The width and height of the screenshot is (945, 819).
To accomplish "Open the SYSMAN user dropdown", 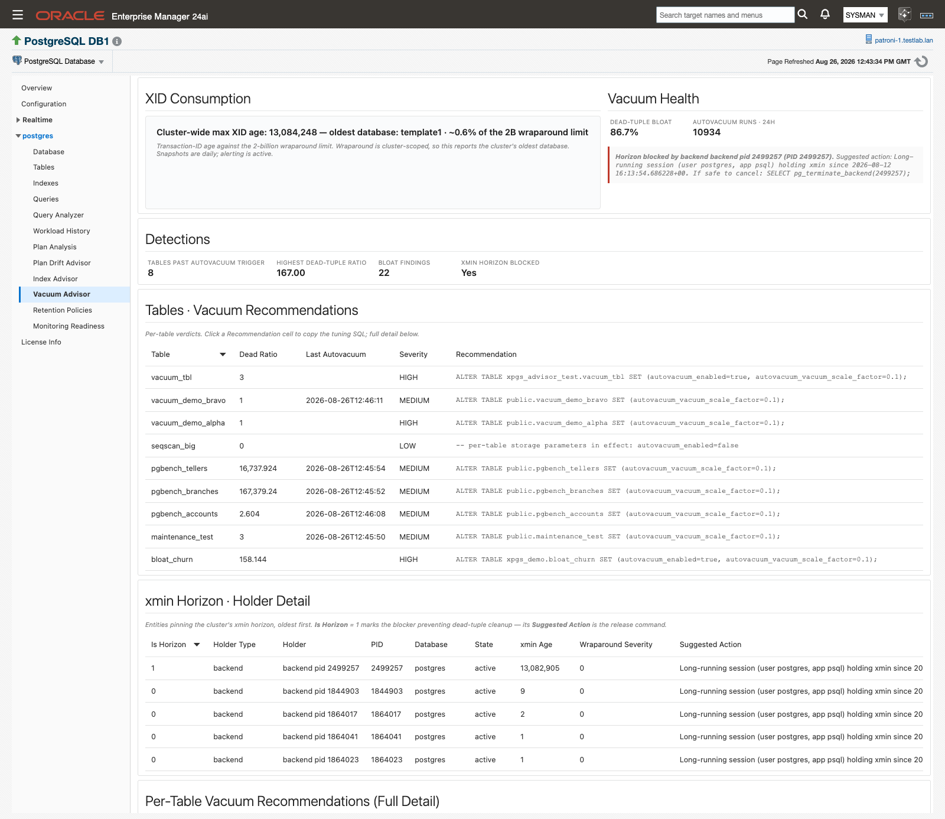I will point(865,15).
